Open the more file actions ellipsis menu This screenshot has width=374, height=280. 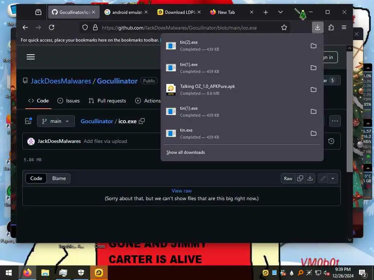[335, 121]
